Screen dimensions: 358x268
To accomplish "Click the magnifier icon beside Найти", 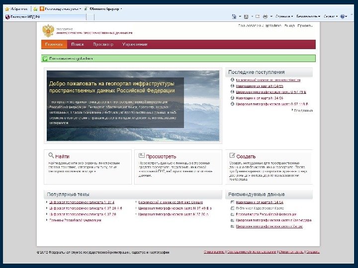I will pyautogui.click(x=51, y=155).
